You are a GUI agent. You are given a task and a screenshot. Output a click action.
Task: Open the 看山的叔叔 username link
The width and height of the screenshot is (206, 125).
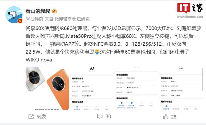click(38, 11)
